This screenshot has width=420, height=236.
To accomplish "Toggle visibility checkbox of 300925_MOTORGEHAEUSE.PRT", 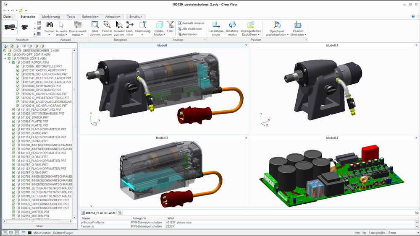I will click(x=14, y=114).
